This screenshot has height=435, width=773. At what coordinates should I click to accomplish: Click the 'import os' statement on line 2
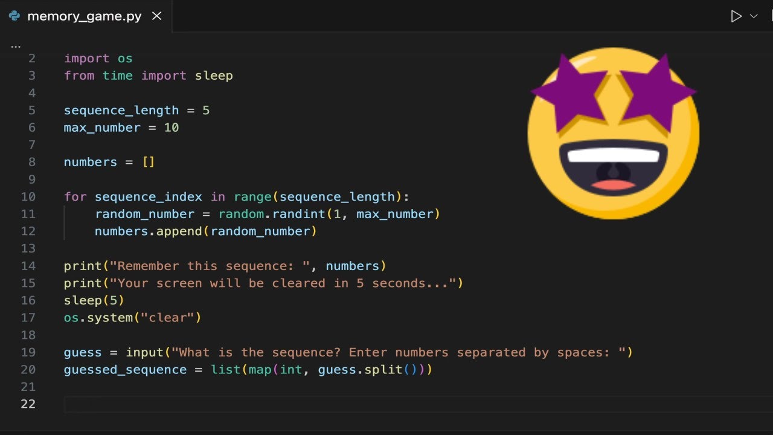98,59
